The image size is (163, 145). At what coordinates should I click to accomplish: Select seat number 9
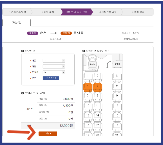[117, 97]
